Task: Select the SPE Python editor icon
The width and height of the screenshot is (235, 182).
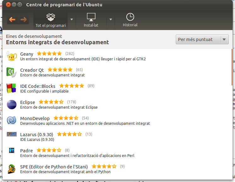Action: pyautogui.click(x=12, y=169)
